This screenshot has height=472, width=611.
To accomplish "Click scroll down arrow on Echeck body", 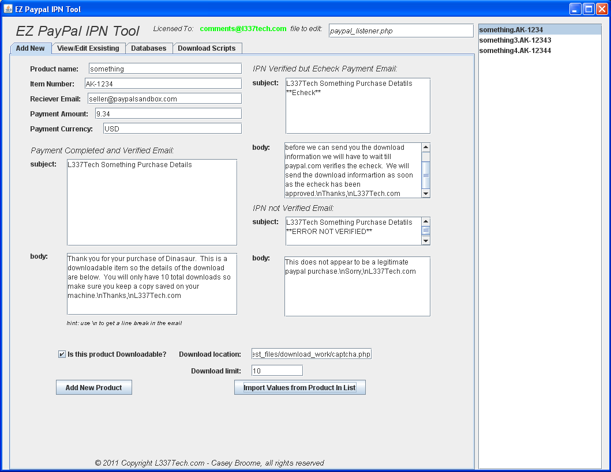I will (426, 194).
